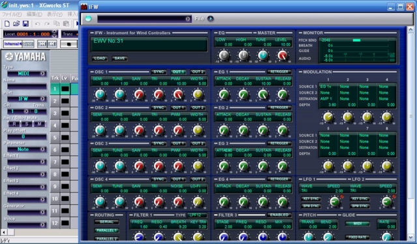Click the GLIDE MIDI button
This screenshot has width=417, height=244.
coord(358,224)
